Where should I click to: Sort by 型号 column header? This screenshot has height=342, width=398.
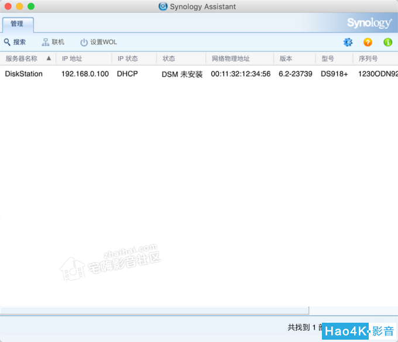334,58
